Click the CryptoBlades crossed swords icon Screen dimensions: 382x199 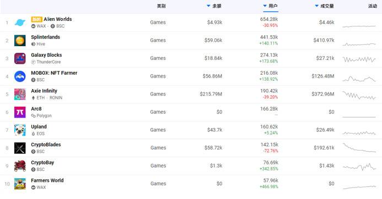20,148
